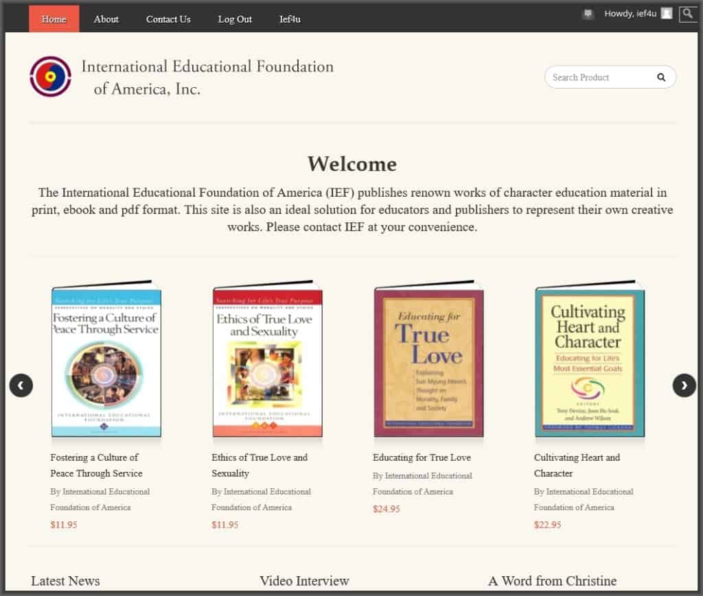Click the $22.95 price text

(x=547, y=525)
